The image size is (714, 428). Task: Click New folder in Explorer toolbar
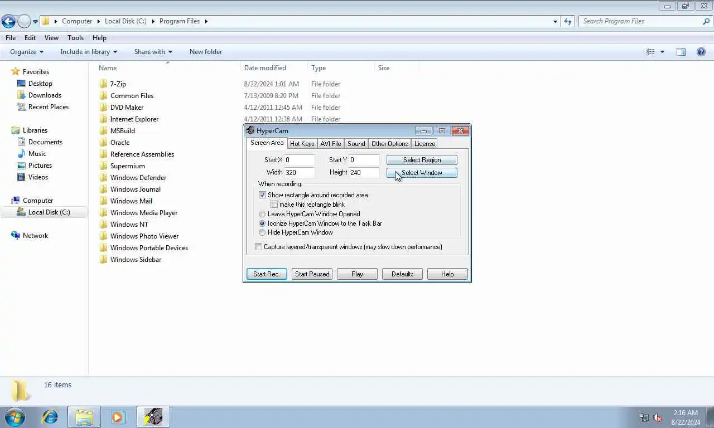coord(206,52)
